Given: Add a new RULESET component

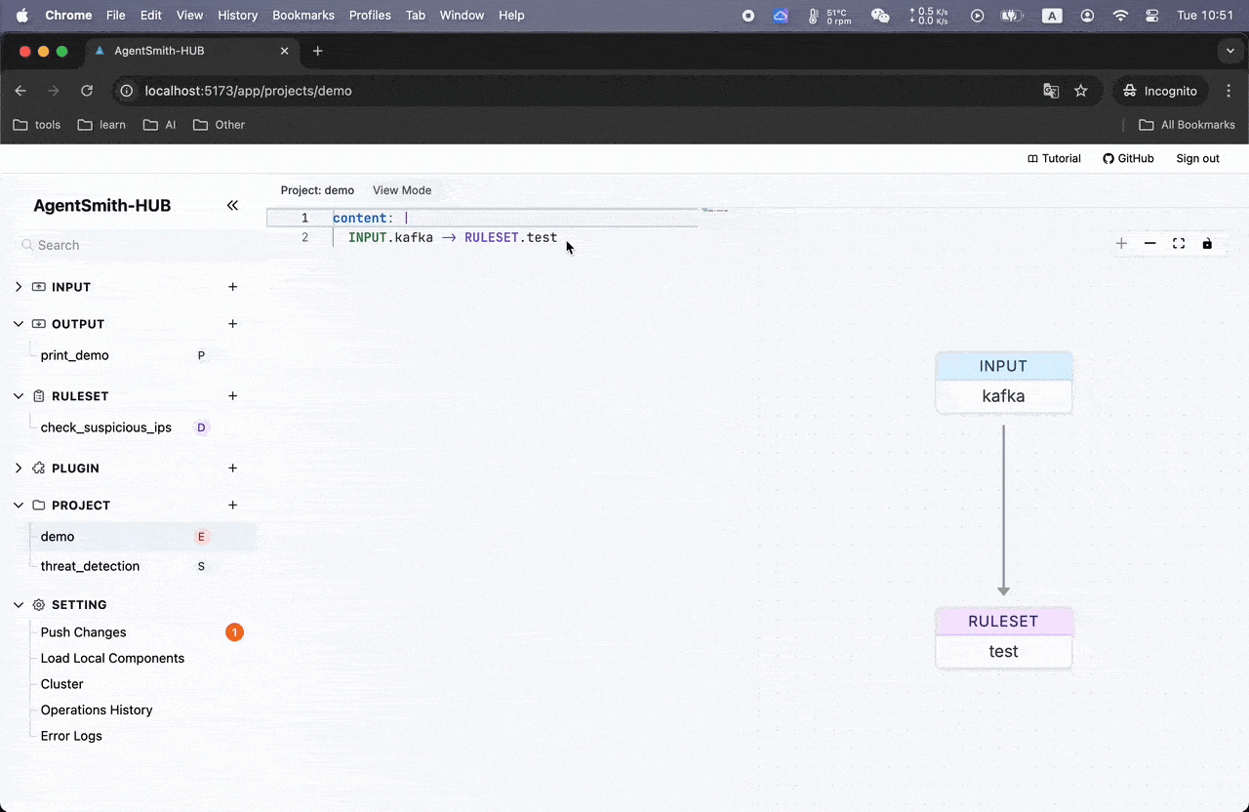Looking at the screenshot, I should pos(232,396).
